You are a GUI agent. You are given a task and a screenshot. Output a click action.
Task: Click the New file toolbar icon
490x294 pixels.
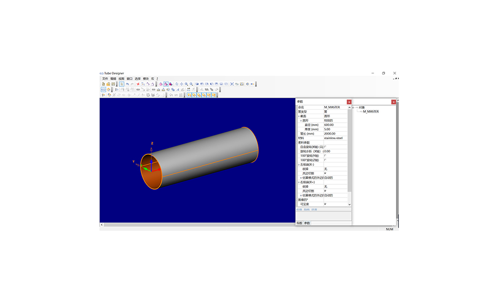pyautogui.click(x=103, y=84)
